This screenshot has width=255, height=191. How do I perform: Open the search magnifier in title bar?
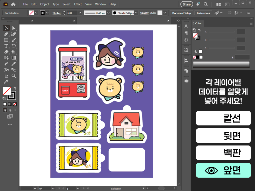click(206, 4)
